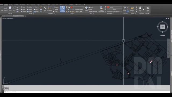Viewport: 172px width, 97px height.
Task: Click the E compass direction on ViewCube
Action: click(168, 27)
